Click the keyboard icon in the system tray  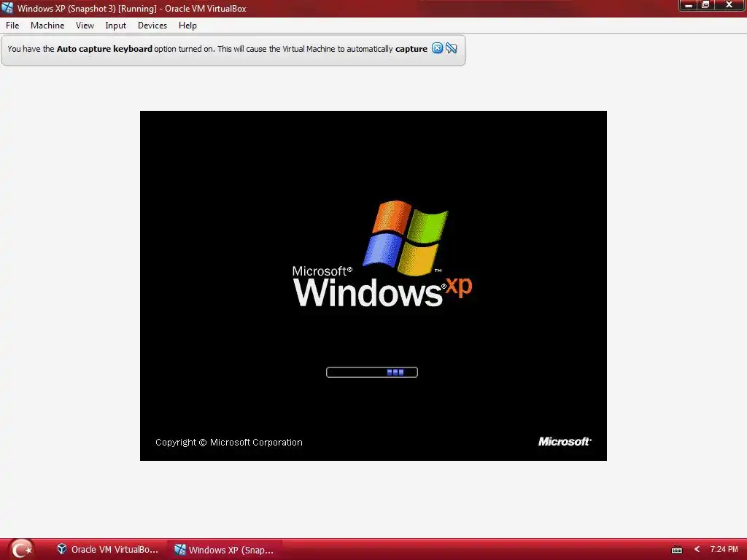click(676, 550)
